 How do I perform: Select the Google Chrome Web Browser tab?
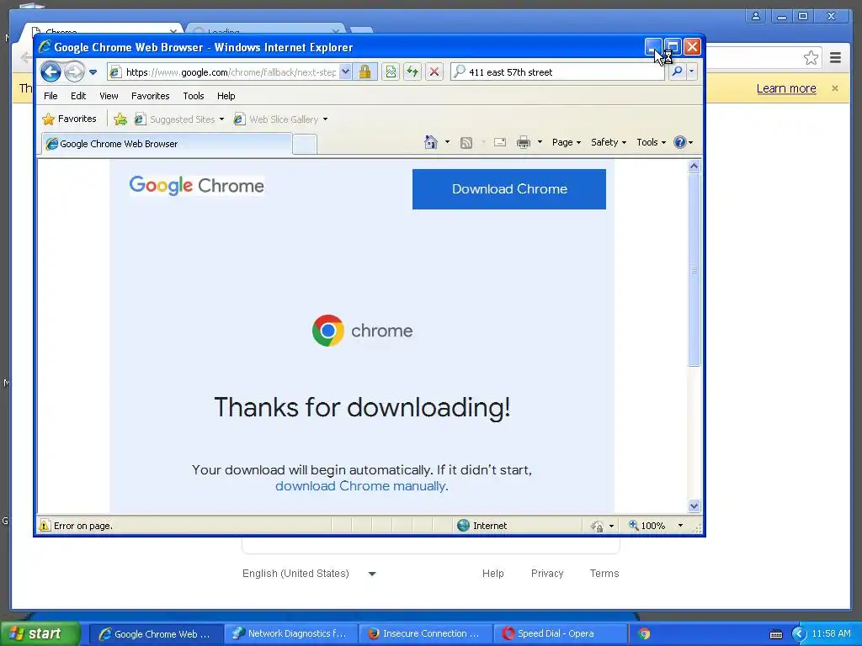coord(167,144)
